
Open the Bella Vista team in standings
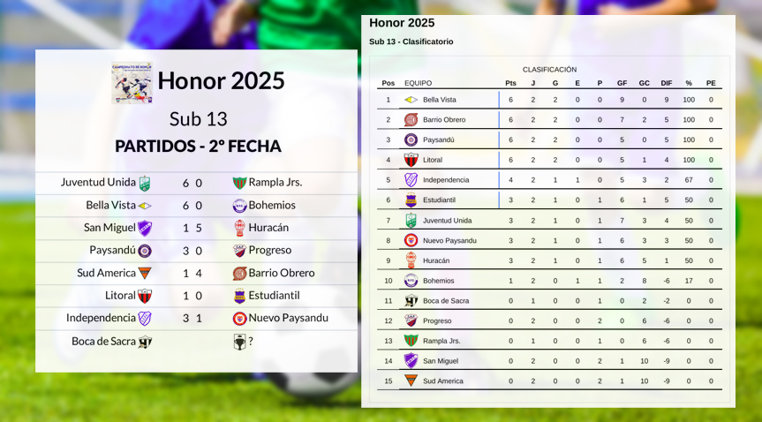coord(440,100)
